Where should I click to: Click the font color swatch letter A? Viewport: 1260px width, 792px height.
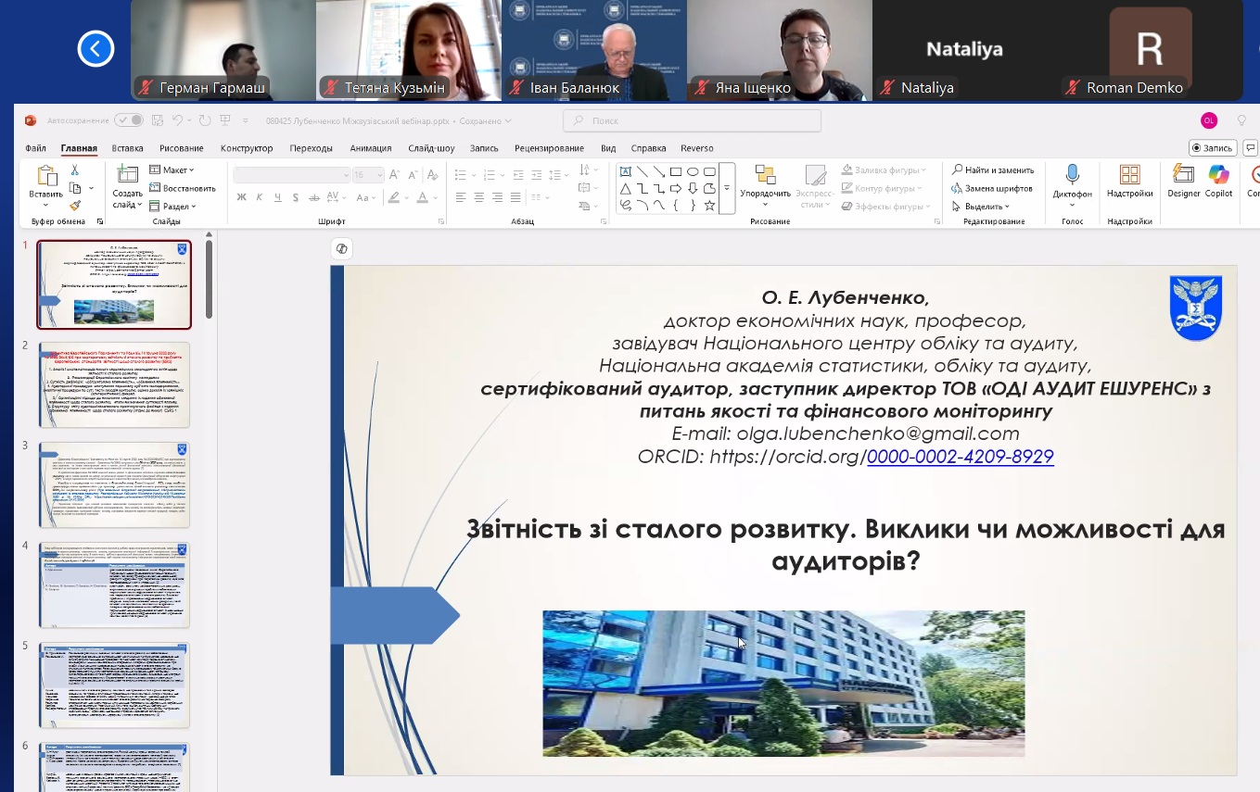point(423,197)
